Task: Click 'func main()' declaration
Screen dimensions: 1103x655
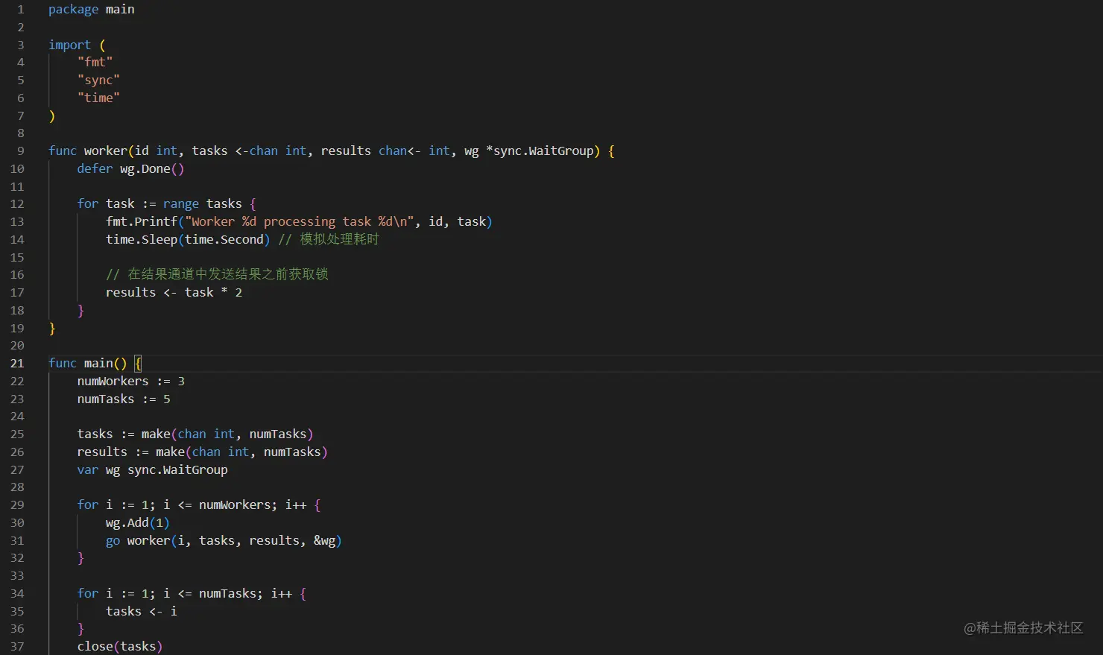Action: pyautogui.click(x=87, y=364)
